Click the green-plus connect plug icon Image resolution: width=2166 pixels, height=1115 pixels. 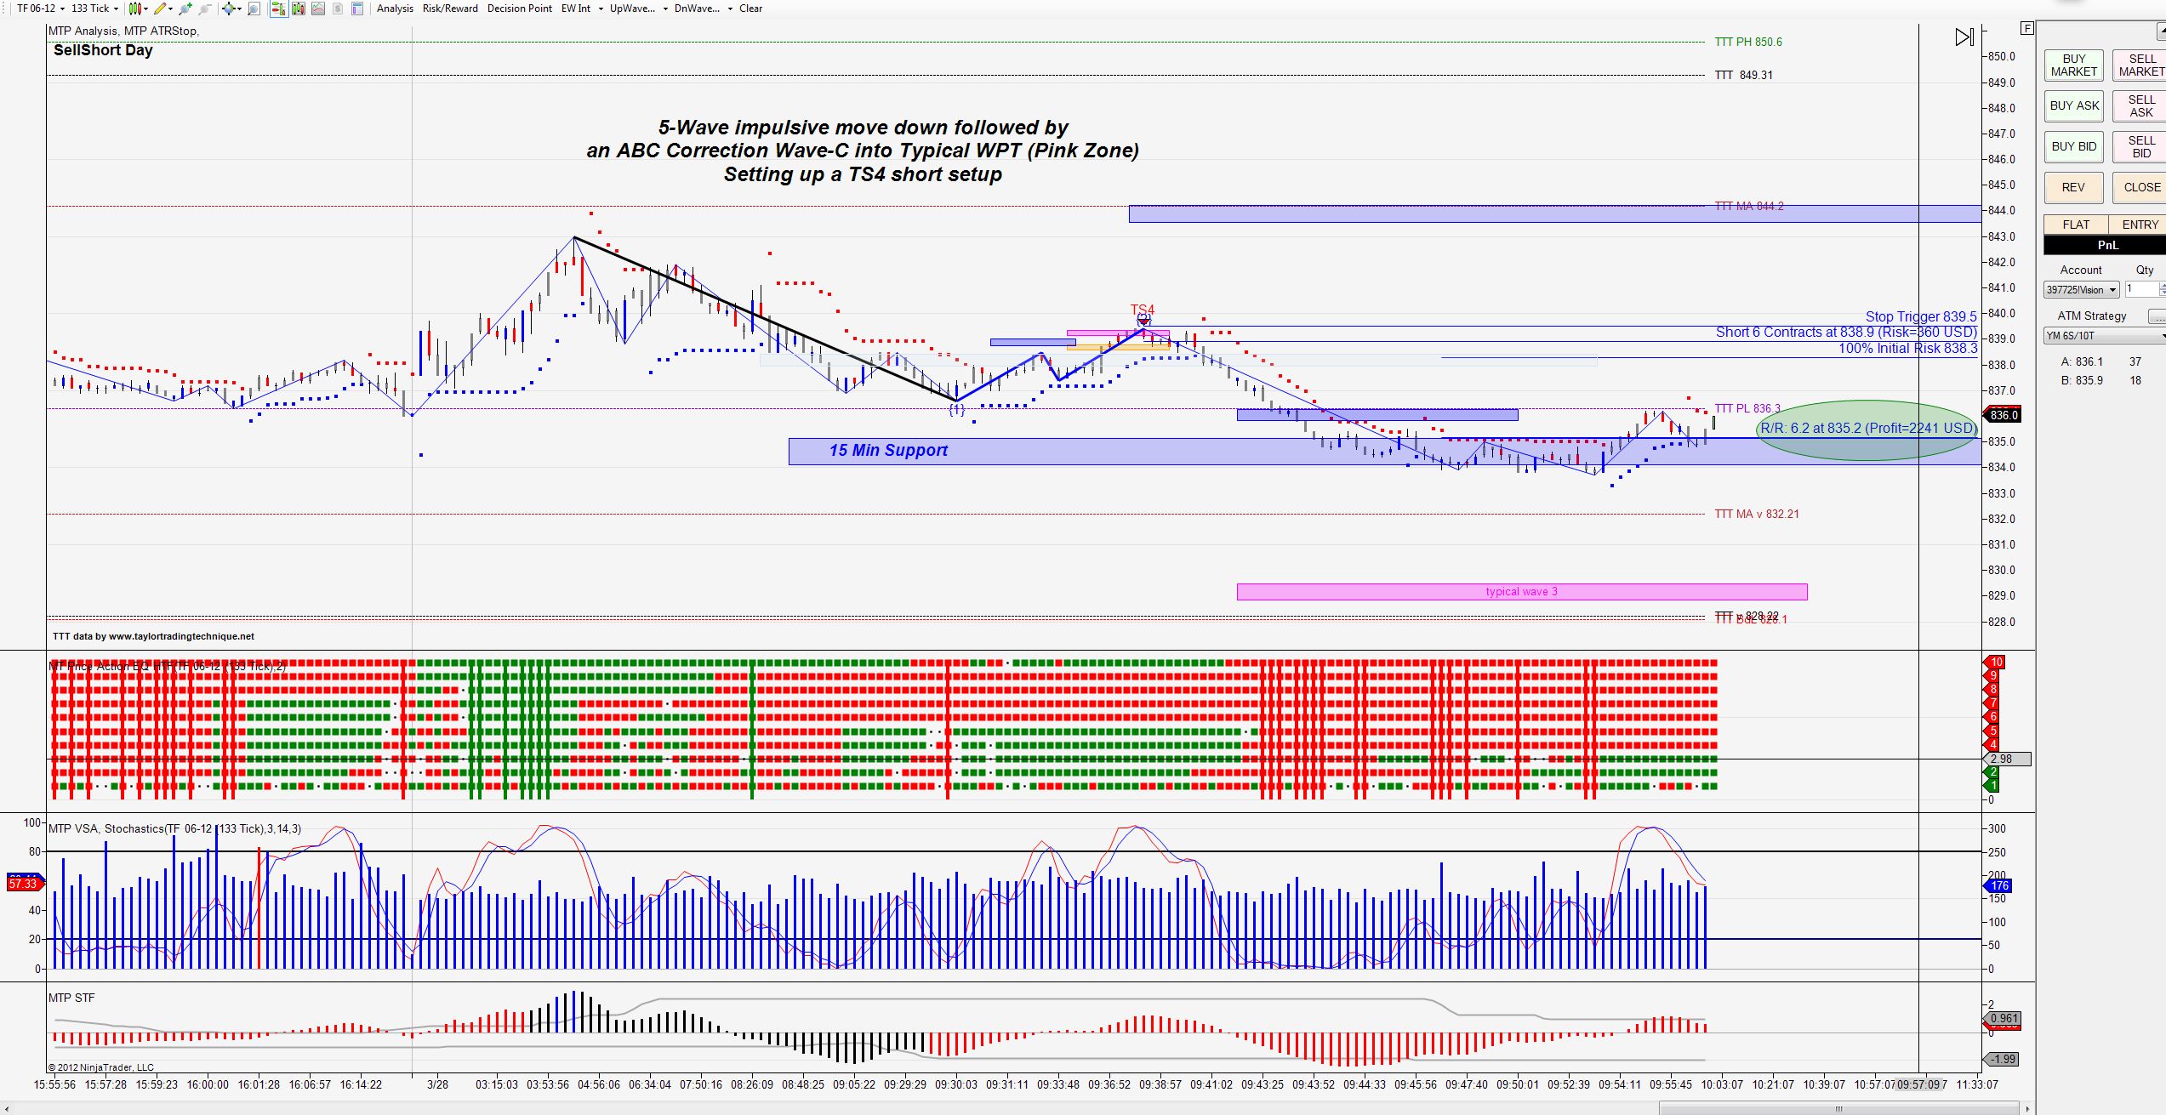click(x=185, y=9)
